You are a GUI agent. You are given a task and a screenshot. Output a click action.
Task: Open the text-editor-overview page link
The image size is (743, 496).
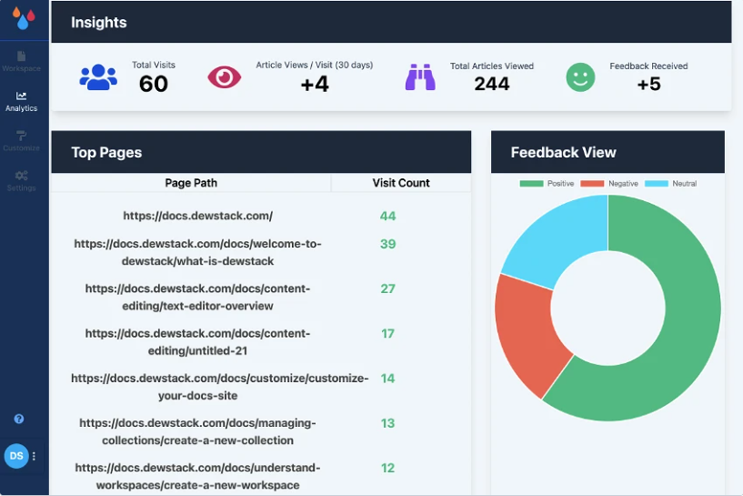pos(197,298)
